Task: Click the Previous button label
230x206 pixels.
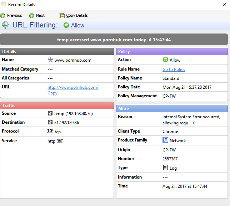Action: 15,15
